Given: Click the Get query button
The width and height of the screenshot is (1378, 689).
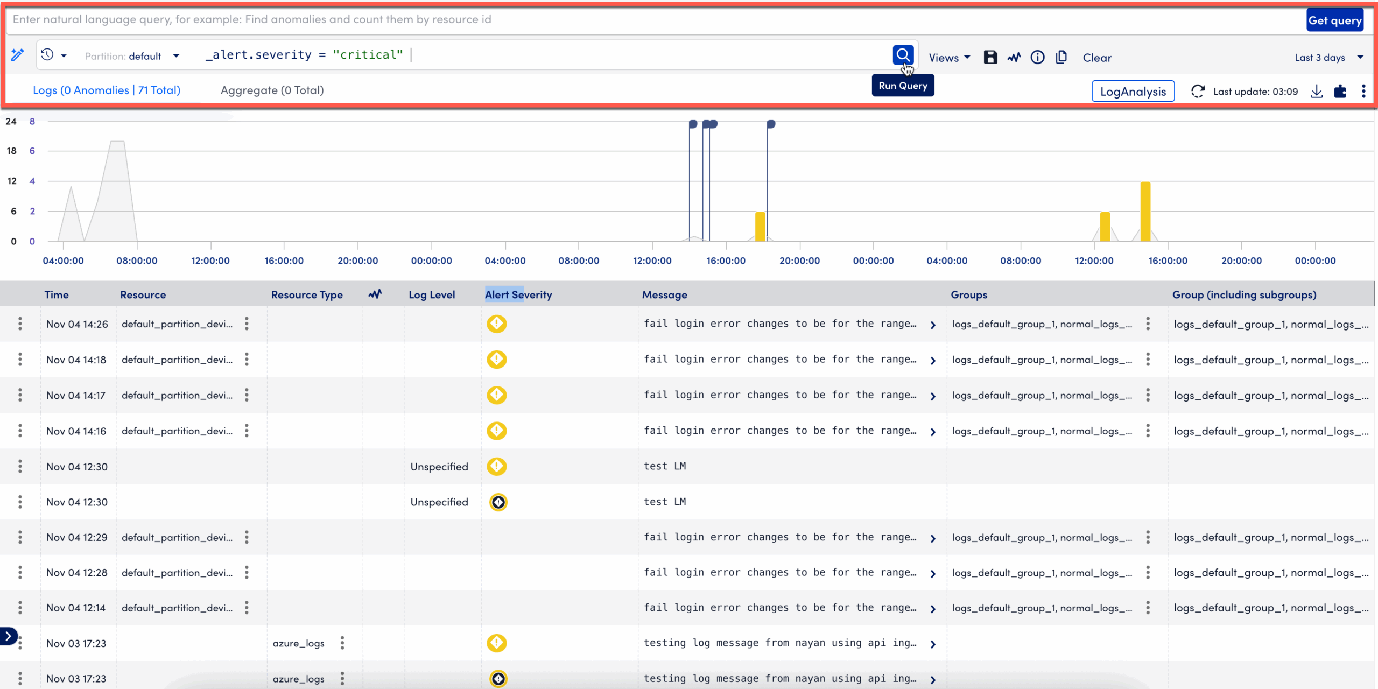Looking at the screenshot, I should click(1335, 20).
